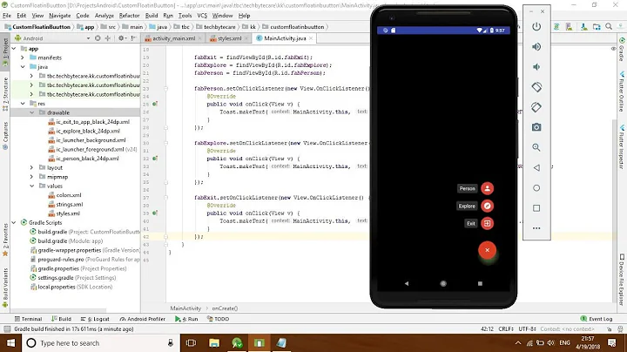The image size is (627, 352).
Task: Open TODO tool window
Action: pos(218,319)
